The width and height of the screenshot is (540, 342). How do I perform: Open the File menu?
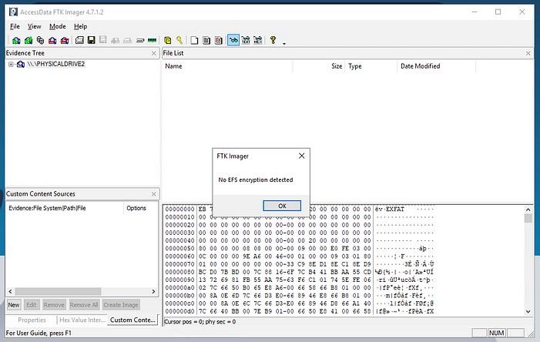15,26
